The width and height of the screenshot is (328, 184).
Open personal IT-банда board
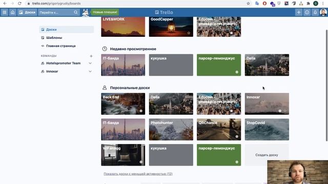pyautogui.click(x=123, y=129)
